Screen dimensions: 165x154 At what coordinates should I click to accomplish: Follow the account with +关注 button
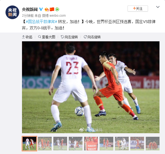(138, 8)
